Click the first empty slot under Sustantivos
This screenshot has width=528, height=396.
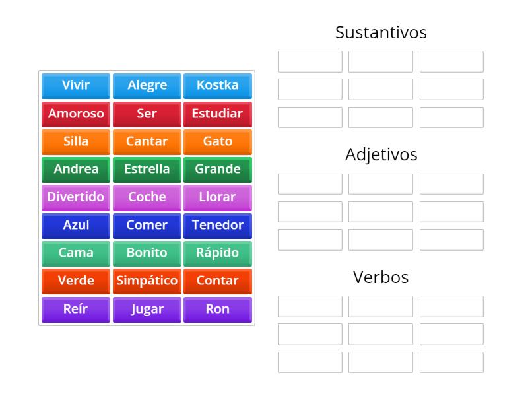pos(309,61)
